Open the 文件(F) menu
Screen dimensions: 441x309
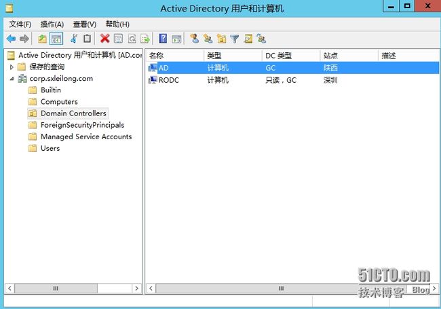point(20,24)
